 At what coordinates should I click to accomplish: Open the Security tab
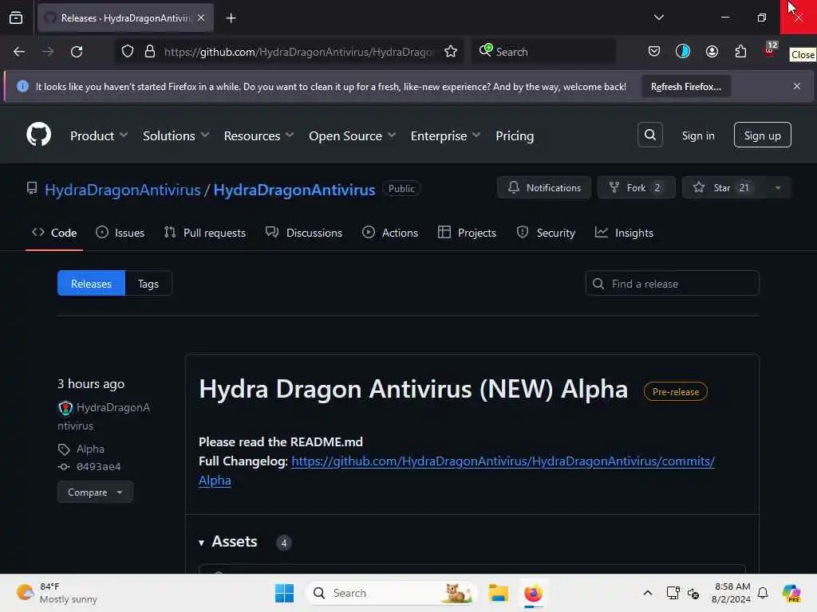(546, 233)
